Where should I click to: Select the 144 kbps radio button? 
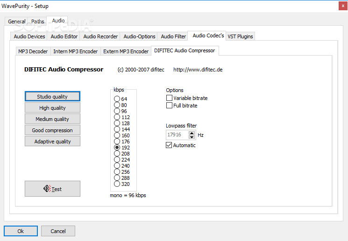117,129
